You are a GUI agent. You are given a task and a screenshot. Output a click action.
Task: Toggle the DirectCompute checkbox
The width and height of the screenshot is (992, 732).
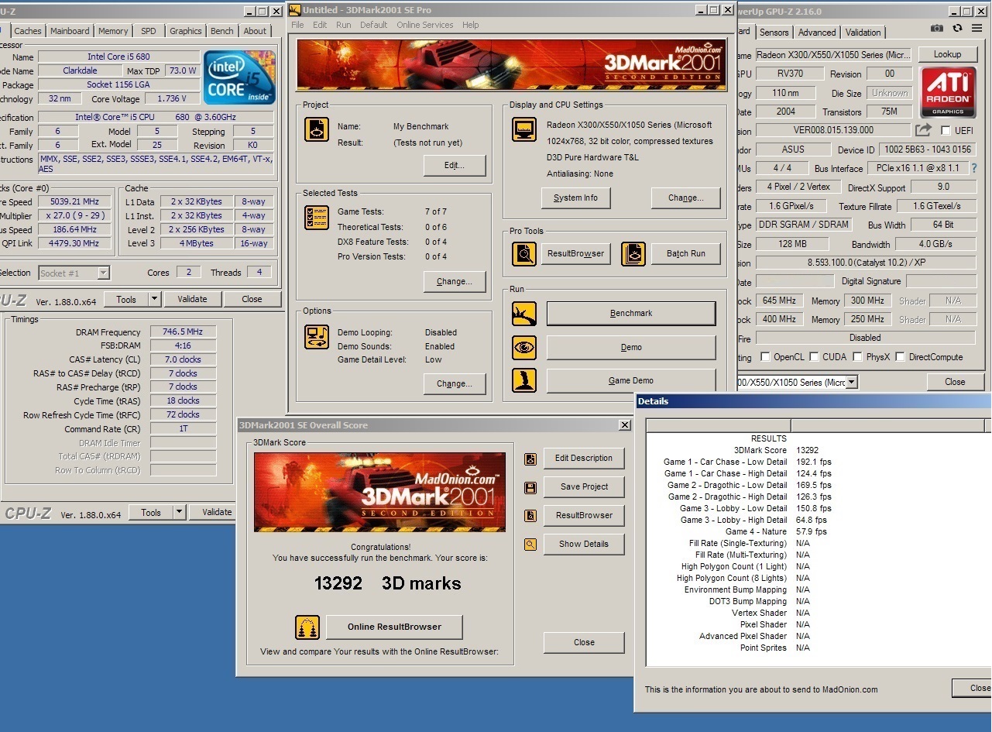[x=900, y=357]
